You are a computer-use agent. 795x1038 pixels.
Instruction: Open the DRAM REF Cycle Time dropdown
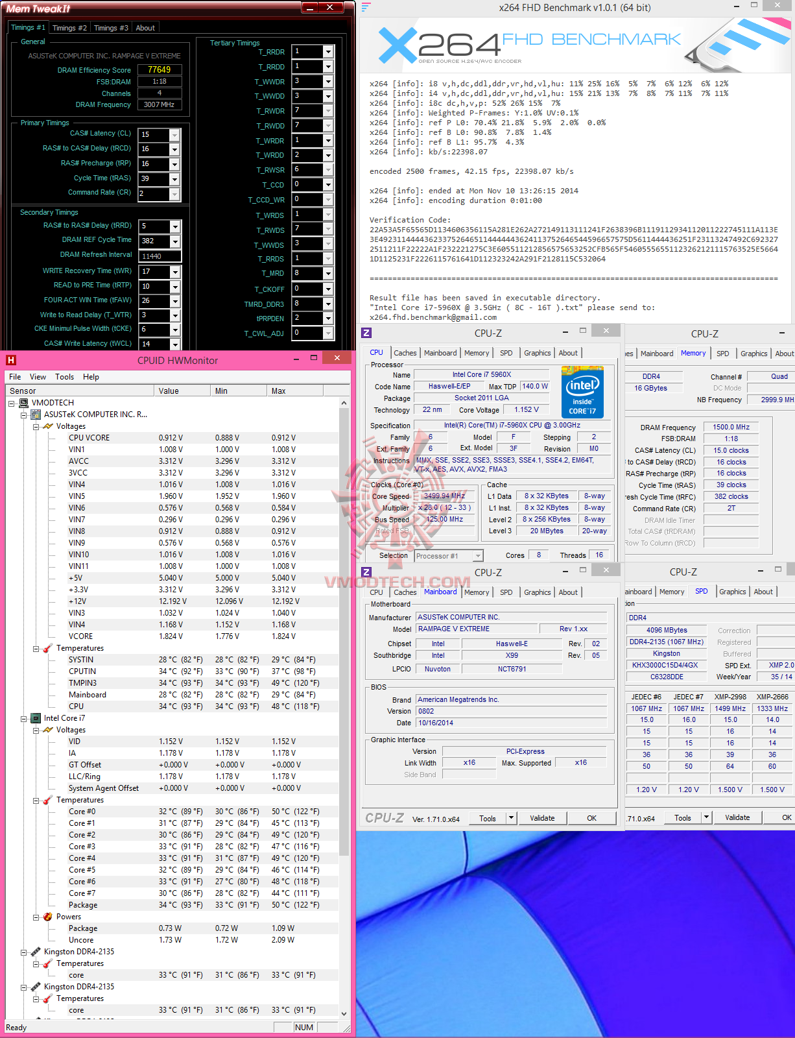[174, 241]
